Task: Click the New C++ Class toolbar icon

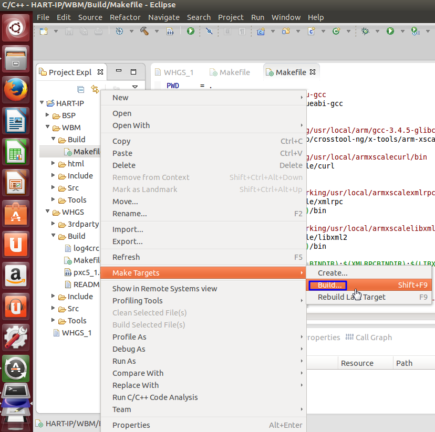Action: (x=336, y=31)
